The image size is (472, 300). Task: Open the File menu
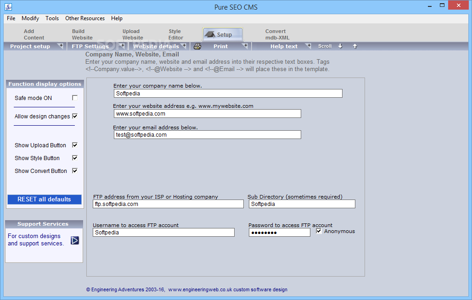pyautogui.click(x=11, y=18)
